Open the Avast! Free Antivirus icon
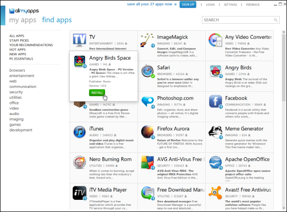Screen dimensions: 287x212 [215, 193]
